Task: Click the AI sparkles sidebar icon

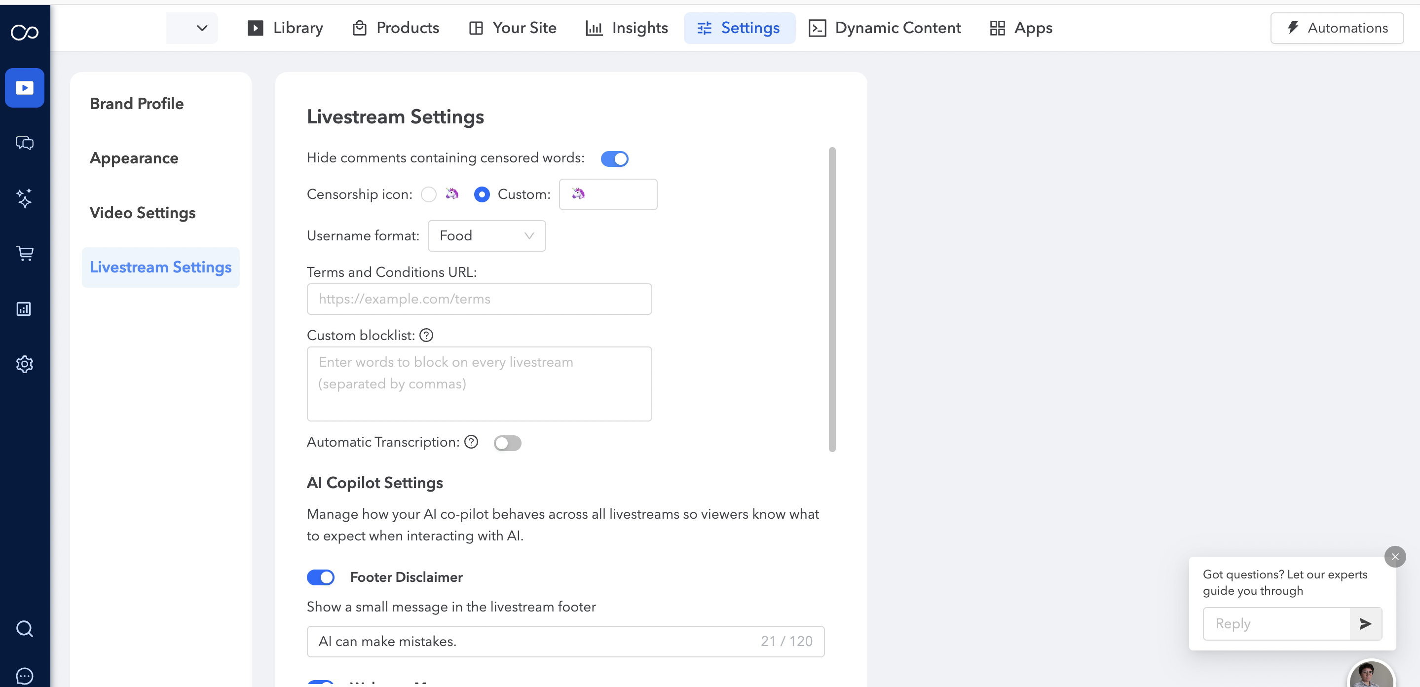Action: point(24,198)
